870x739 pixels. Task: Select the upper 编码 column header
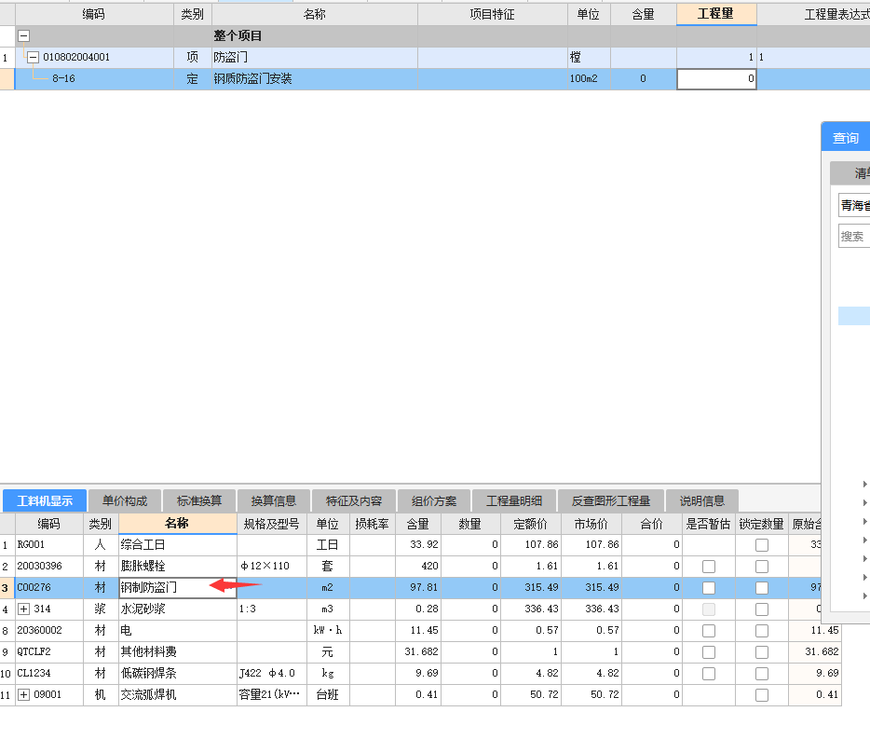point(94,14)
